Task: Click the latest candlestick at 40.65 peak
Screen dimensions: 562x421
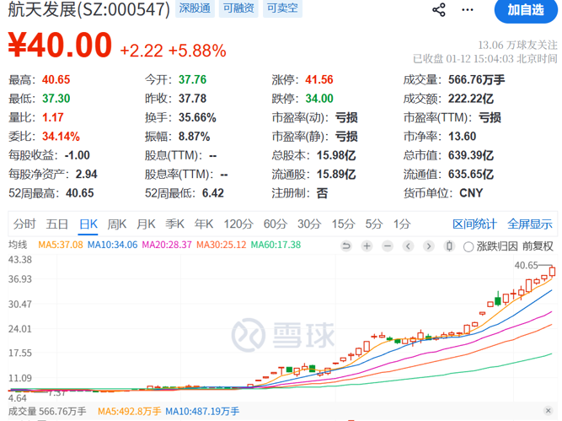Action: [553, 273]
